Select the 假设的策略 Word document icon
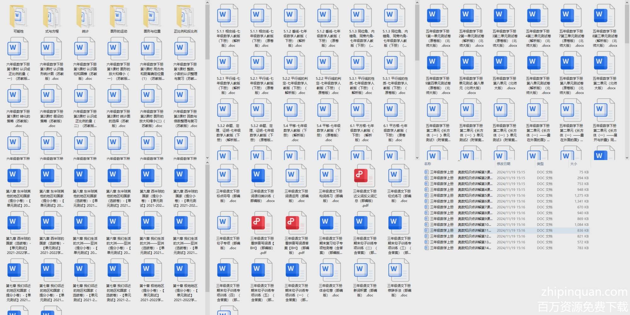The image size is (630, 315). click(51, 96)
